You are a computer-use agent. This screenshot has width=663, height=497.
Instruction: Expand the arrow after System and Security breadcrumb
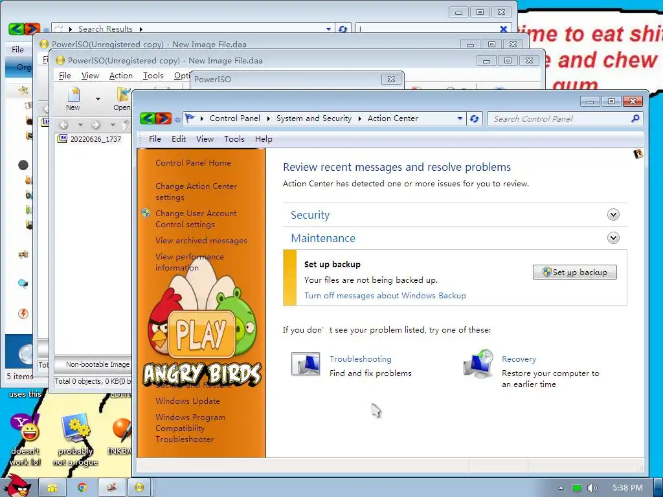[x=359, y=119]
